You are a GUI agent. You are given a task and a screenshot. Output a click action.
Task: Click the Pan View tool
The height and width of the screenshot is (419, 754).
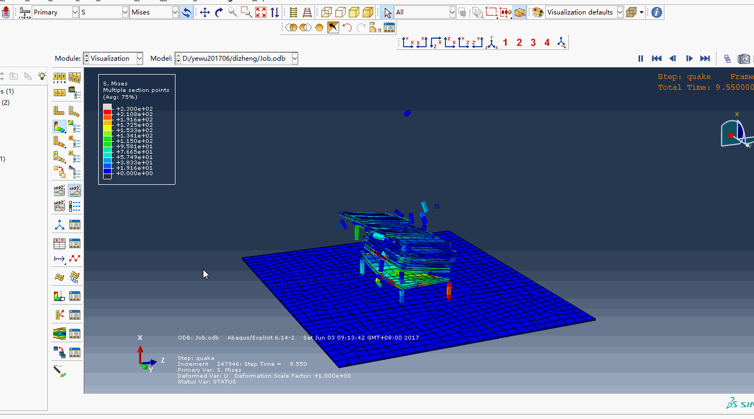pyautogui.click(x=204, y=12)
